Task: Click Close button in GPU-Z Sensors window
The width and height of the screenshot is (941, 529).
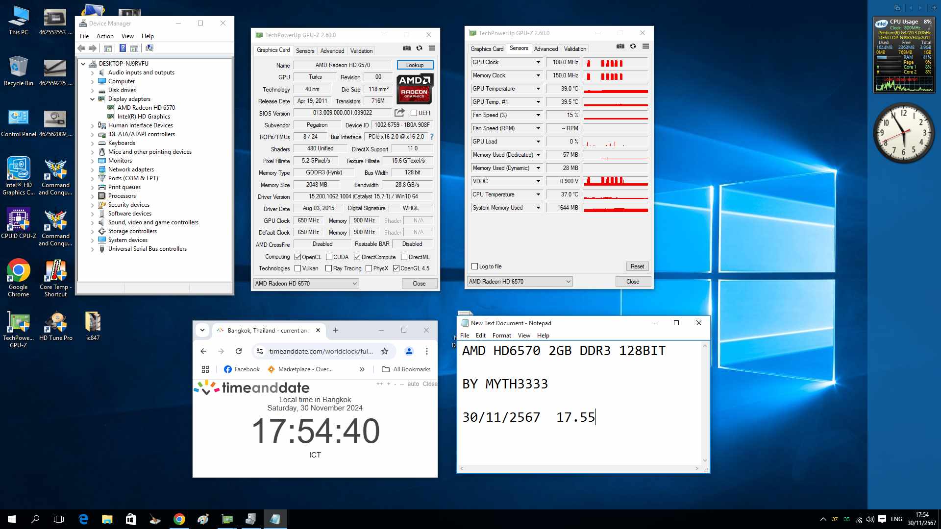Action: 633,282
